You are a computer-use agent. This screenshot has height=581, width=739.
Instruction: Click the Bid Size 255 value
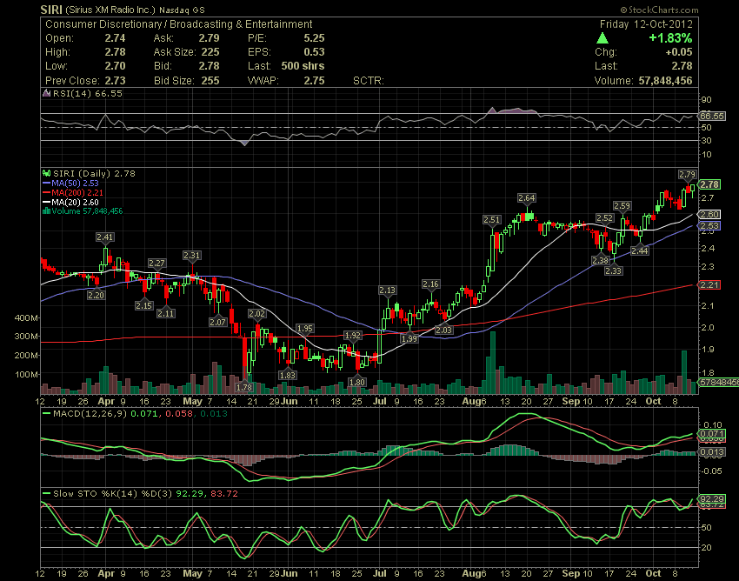[x=210, y=81]
